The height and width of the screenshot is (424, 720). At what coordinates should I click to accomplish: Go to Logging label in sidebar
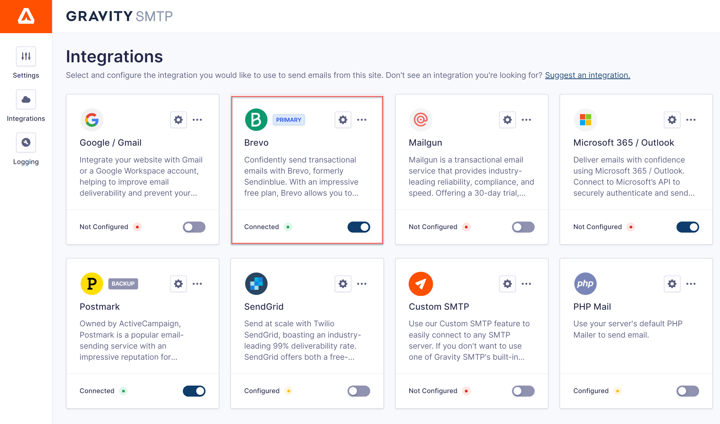(x=26, y=162)
